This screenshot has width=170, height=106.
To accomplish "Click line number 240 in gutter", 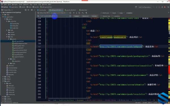I will coord(39,56).
